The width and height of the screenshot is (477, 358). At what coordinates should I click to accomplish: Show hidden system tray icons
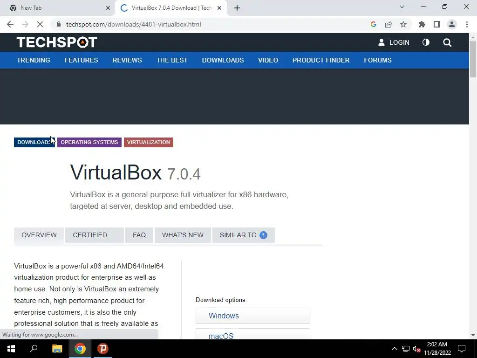tap(394, 349)
